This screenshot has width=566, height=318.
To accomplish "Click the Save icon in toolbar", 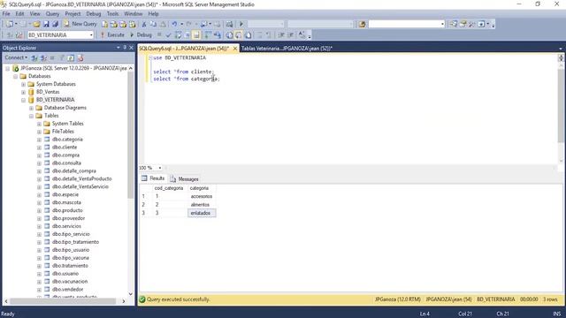I will pos(46,24).
